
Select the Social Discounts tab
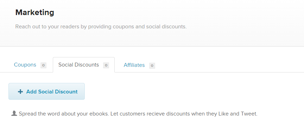pyautogui.click(x=84, y=65)
